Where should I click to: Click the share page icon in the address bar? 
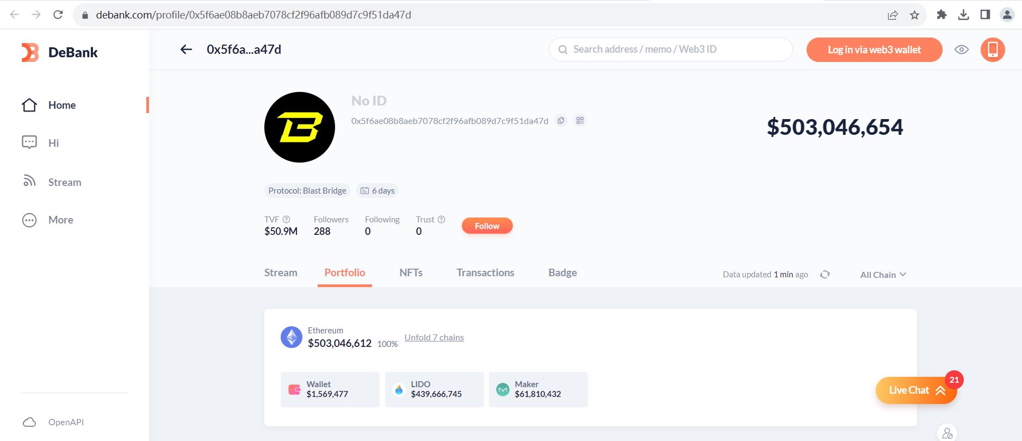(x=893, y=15)
